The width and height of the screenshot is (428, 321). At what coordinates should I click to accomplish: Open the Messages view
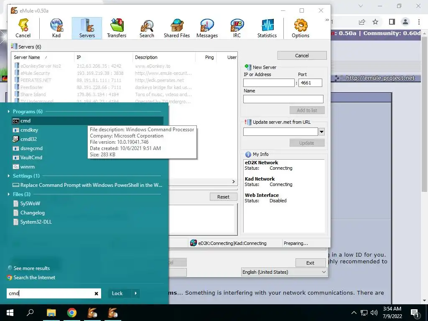pos(207,28)
